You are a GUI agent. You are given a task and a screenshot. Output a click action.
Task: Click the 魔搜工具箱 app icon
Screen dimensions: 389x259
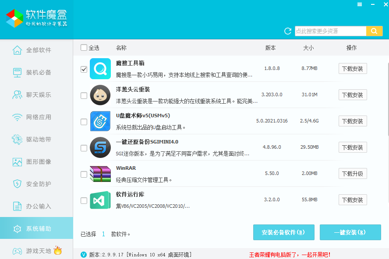click(x=100, y=69)
